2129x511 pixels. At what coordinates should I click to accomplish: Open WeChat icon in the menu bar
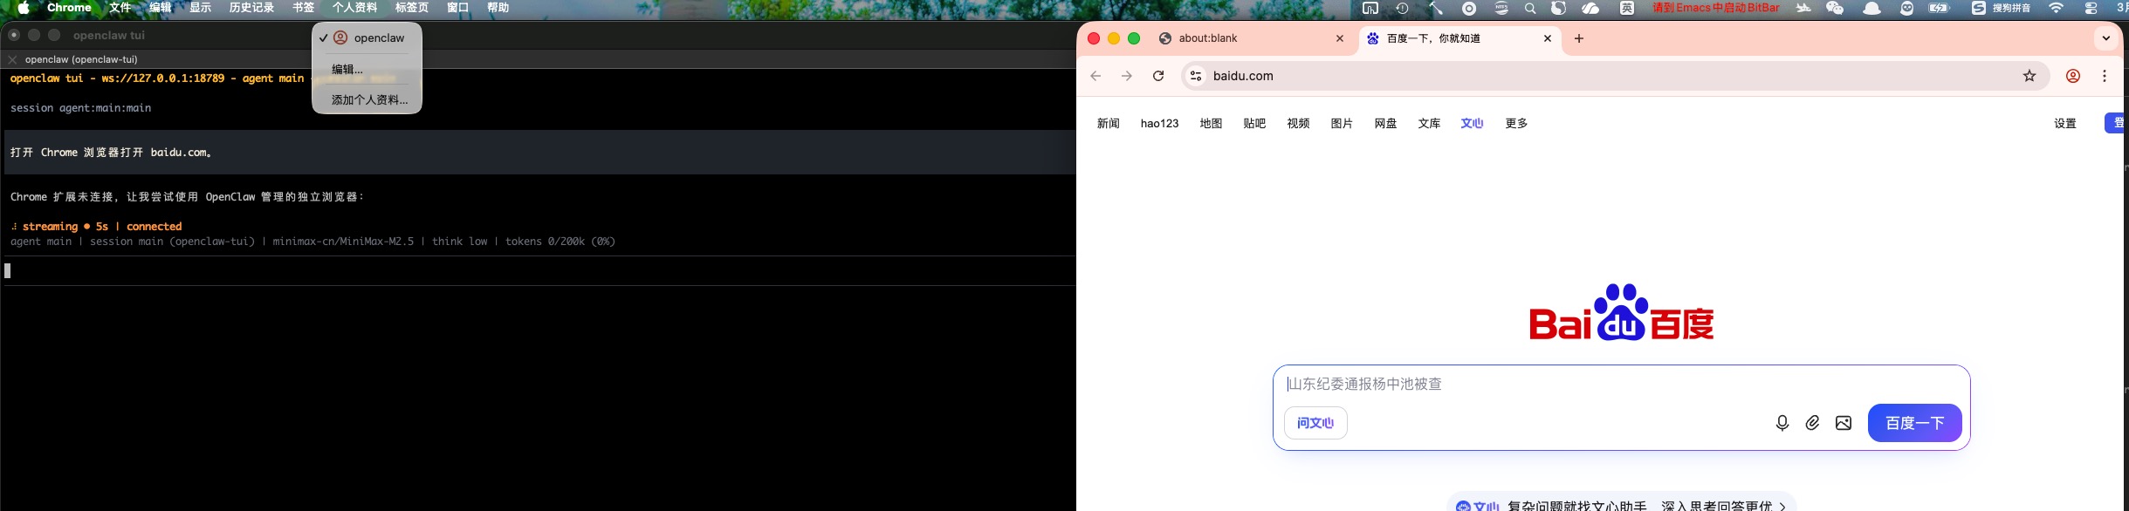(x=1835, y=8)
